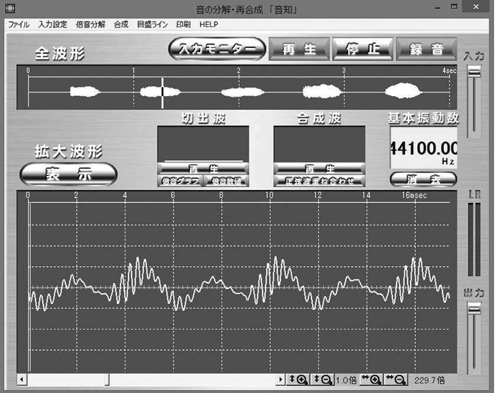The height and width of the screenshot is (393, 498).
Task: Click the 表示 display button
Action: [x=68, y=174]
